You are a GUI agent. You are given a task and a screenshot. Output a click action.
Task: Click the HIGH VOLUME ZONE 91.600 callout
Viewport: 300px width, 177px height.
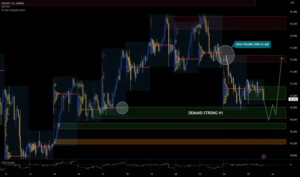tap(252, 44)
